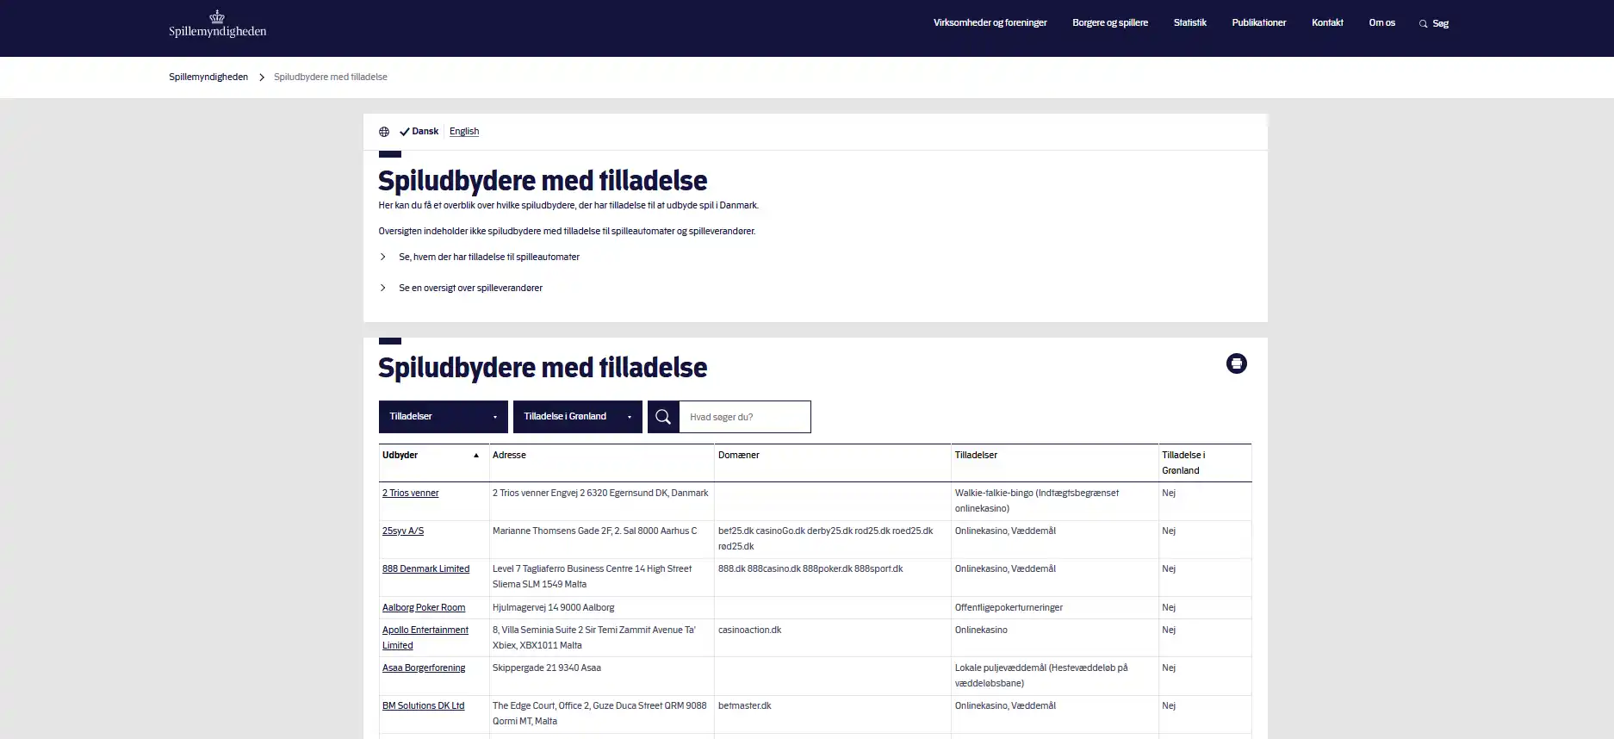Go to the Kontakt page

click(x=1327, y=22)
